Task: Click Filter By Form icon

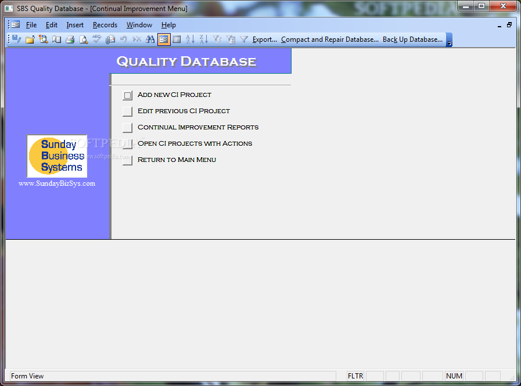Action: click(231, 39)
